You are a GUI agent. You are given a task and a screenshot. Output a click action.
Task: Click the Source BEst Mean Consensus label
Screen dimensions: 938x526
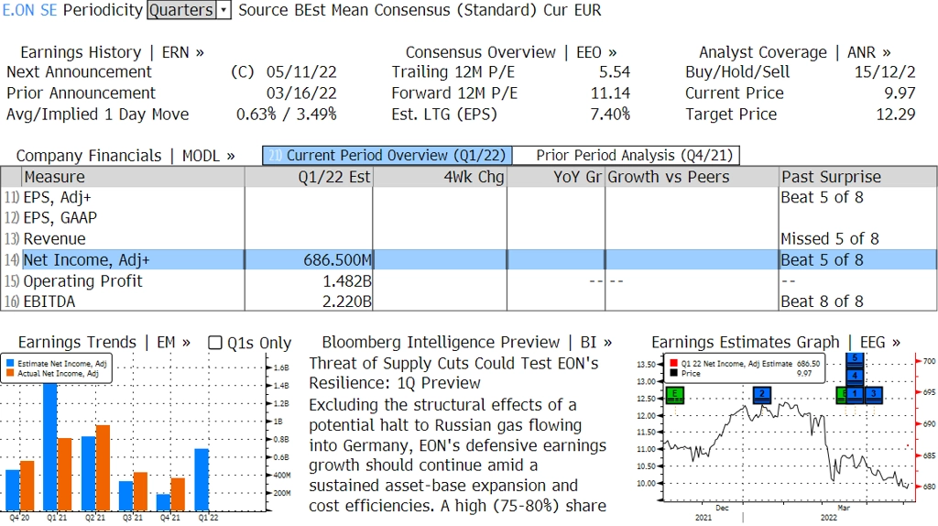(387, 10)
